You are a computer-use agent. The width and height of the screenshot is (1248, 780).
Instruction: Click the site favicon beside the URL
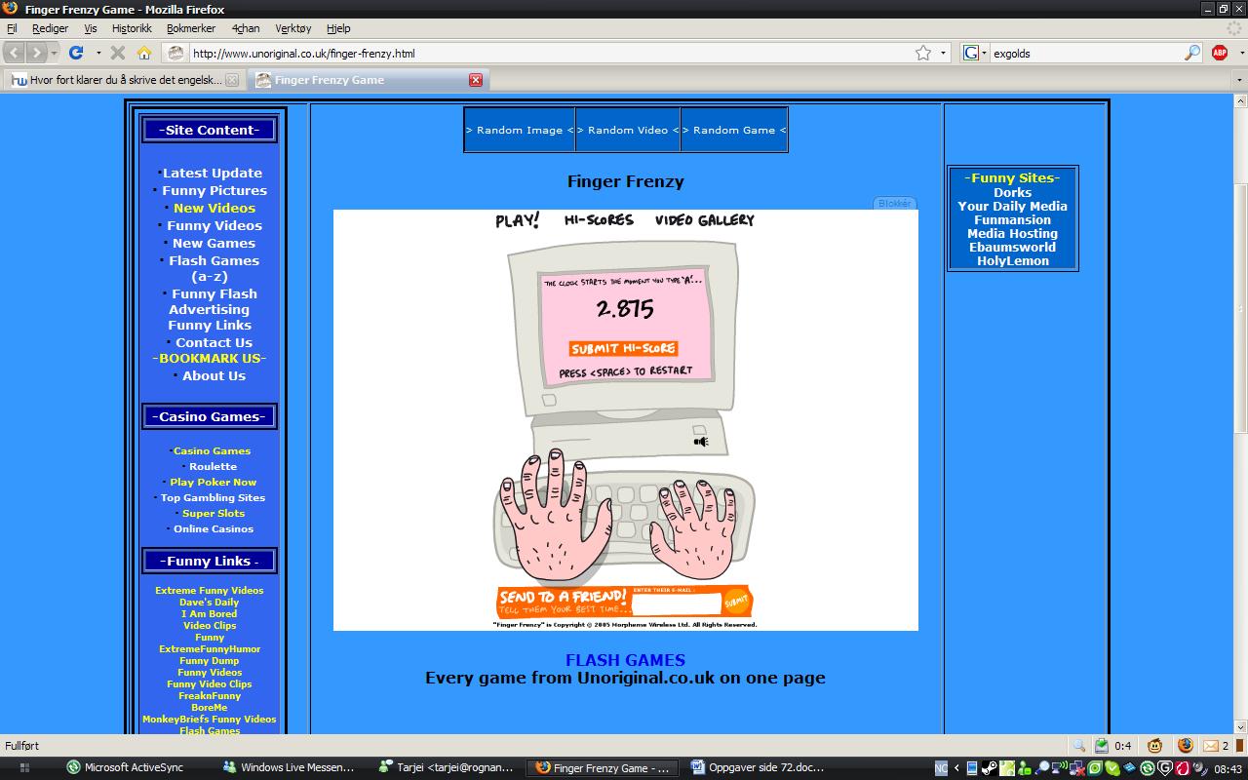[x=175, y=53]
